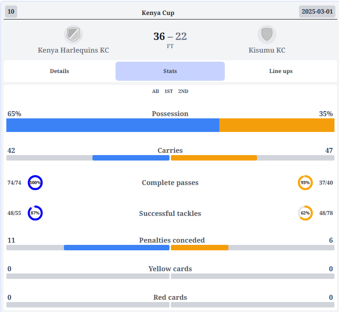The height and width of the screenshot is (312, 339).
Task: Click the Kenya Harlequins KC team name
Action: (x=73, y=50)
